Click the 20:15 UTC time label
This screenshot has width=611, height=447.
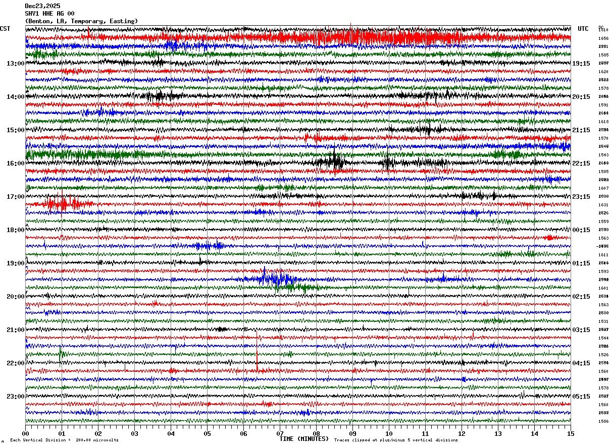[581, 97]
